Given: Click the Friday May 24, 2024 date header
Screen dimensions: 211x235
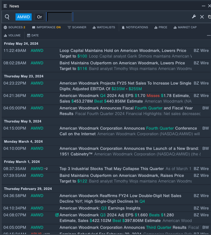Looking at the screenshot, I should (x=21, y=44).
